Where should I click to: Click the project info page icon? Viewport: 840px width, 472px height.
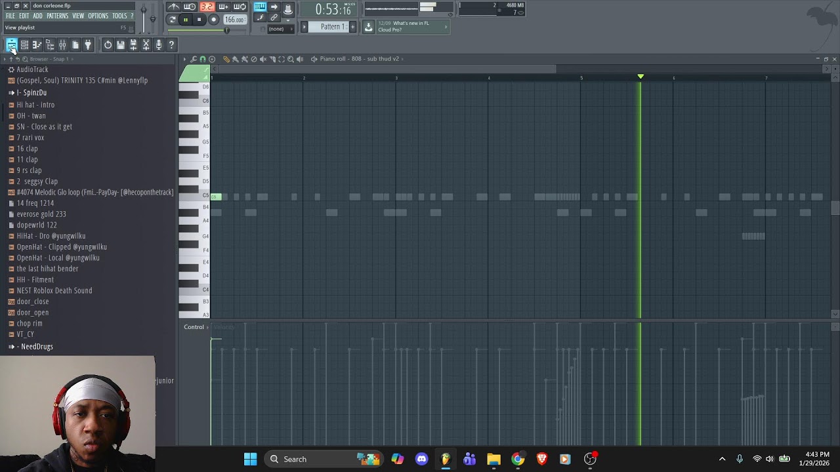[x=75, y=45]
